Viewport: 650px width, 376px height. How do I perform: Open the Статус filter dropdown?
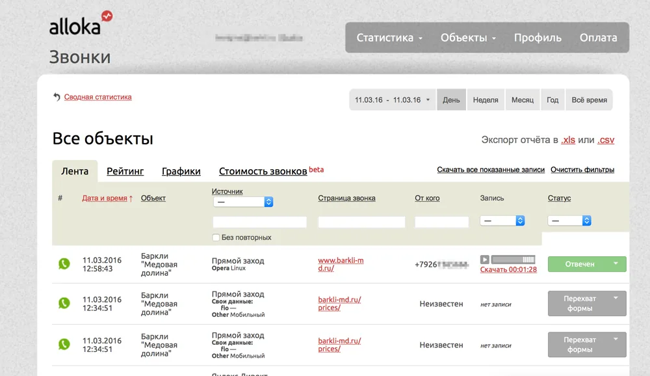(x=569, y=221)
